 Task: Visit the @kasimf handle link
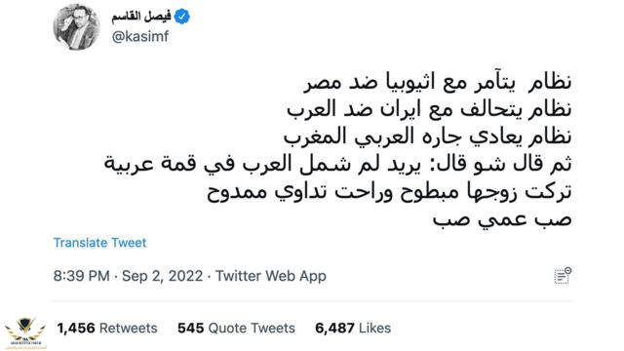coord(140,37)
